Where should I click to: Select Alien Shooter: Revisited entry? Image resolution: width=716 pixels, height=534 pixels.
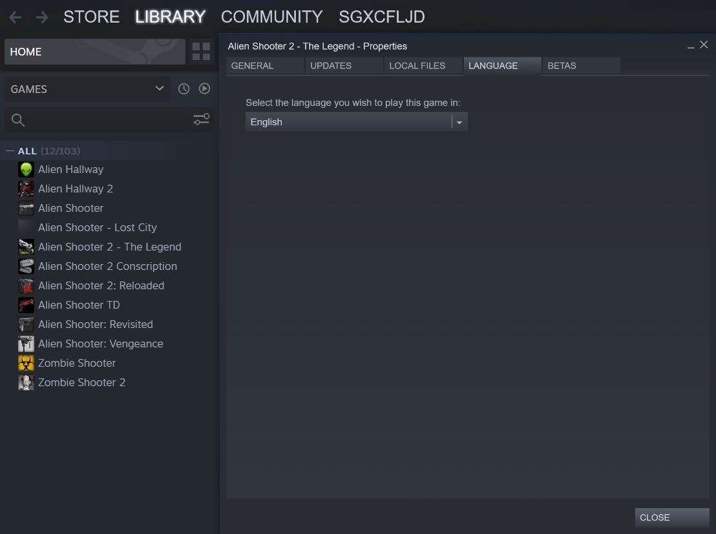[96, 325]
